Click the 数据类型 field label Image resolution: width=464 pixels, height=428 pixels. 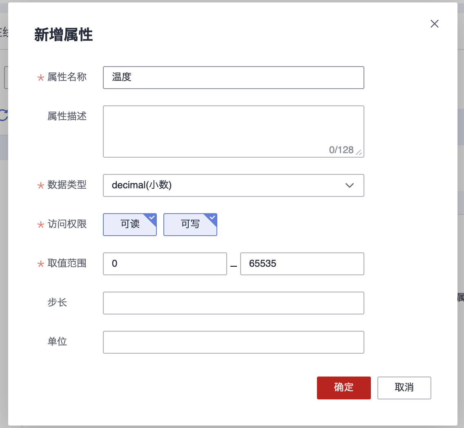tap(67, 185)
